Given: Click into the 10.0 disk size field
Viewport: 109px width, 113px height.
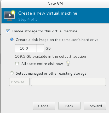Looking at the screenshot, I should [22, 48].
